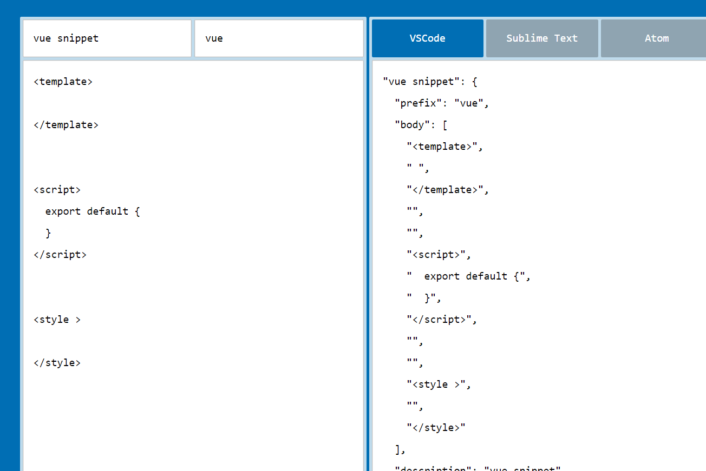Click the opening <template> line in snippet editor
The image size is (706, 471).
click(x=63, y=82)
